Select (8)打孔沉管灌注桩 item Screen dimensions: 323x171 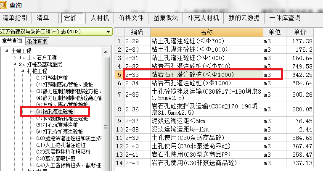click(x=57, y=125)
